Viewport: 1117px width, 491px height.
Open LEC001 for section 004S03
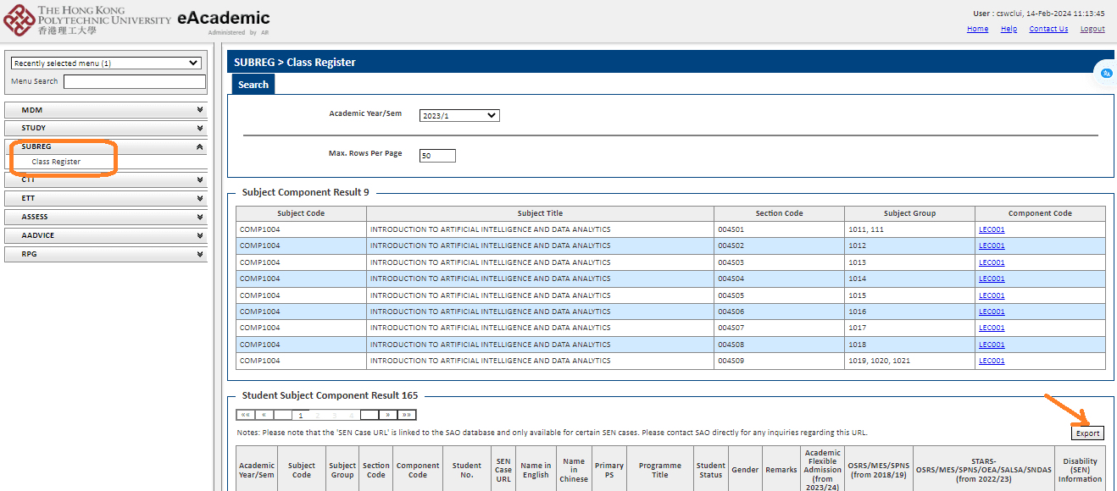coord(992,262)
